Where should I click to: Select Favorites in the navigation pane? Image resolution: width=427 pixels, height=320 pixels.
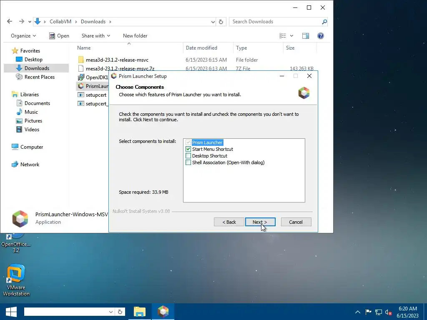click(x=26, y=50)
